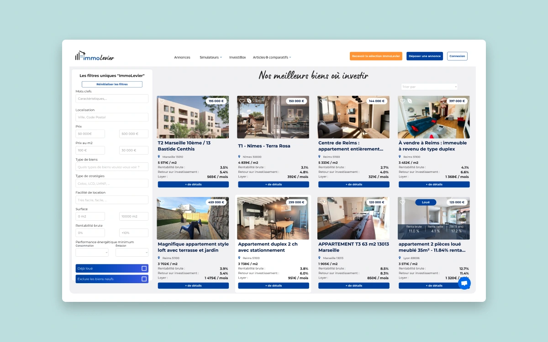Select Annonces in the navigation menu
This screenshot has height=342, width=548.
[x=182, y=57]
